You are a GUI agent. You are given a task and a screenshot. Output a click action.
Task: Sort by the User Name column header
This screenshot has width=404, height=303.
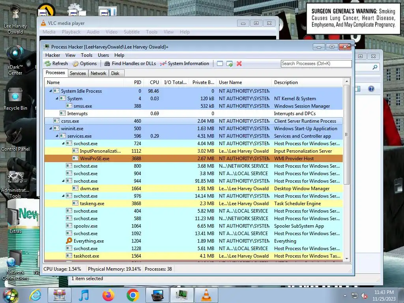244,82
